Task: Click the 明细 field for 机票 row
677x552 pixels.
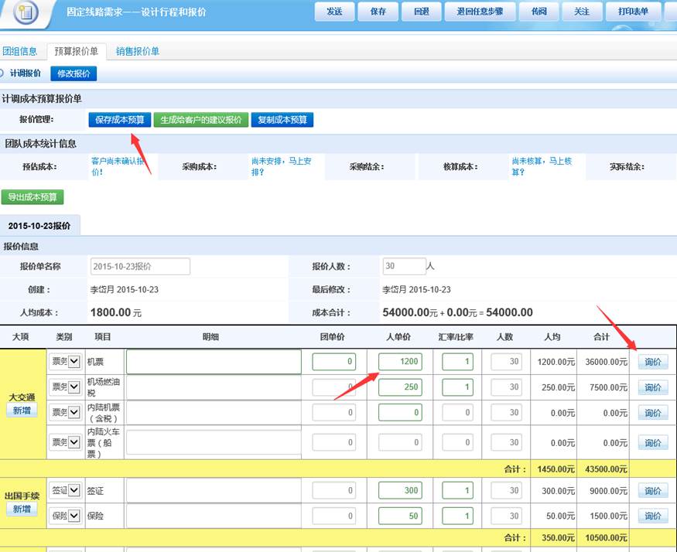Action: [x=214, y=362]
